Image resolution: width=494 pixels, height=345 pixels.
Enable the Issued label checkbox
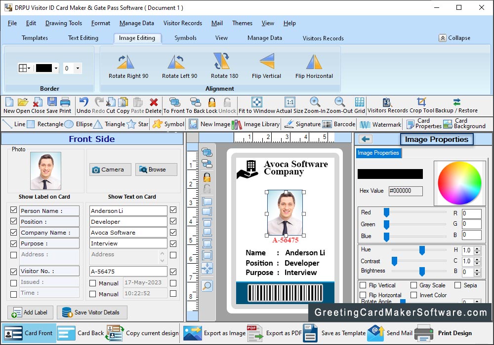point(13,283)
